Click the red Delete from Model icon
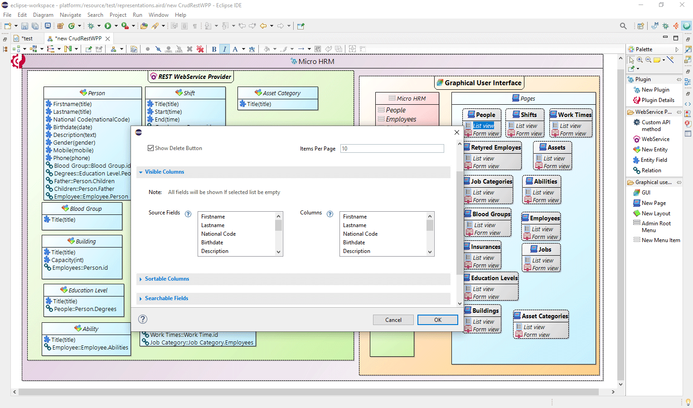 pyautogui.click(x=200, y=49)
